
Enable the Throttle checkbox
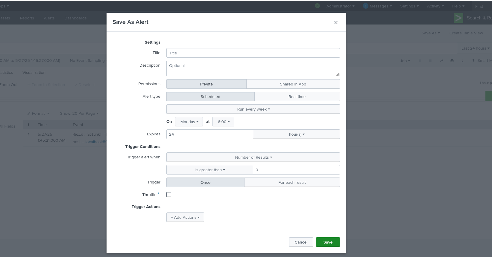coord(169,195)
